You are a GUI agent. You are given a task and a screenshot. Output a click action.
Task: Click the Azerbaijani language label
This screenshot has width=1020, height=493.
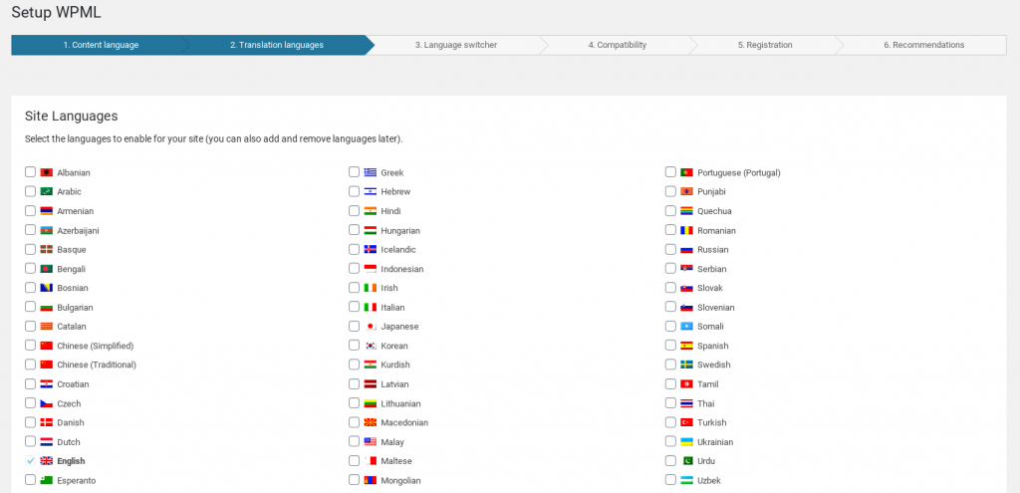click(x=78, y=231)
